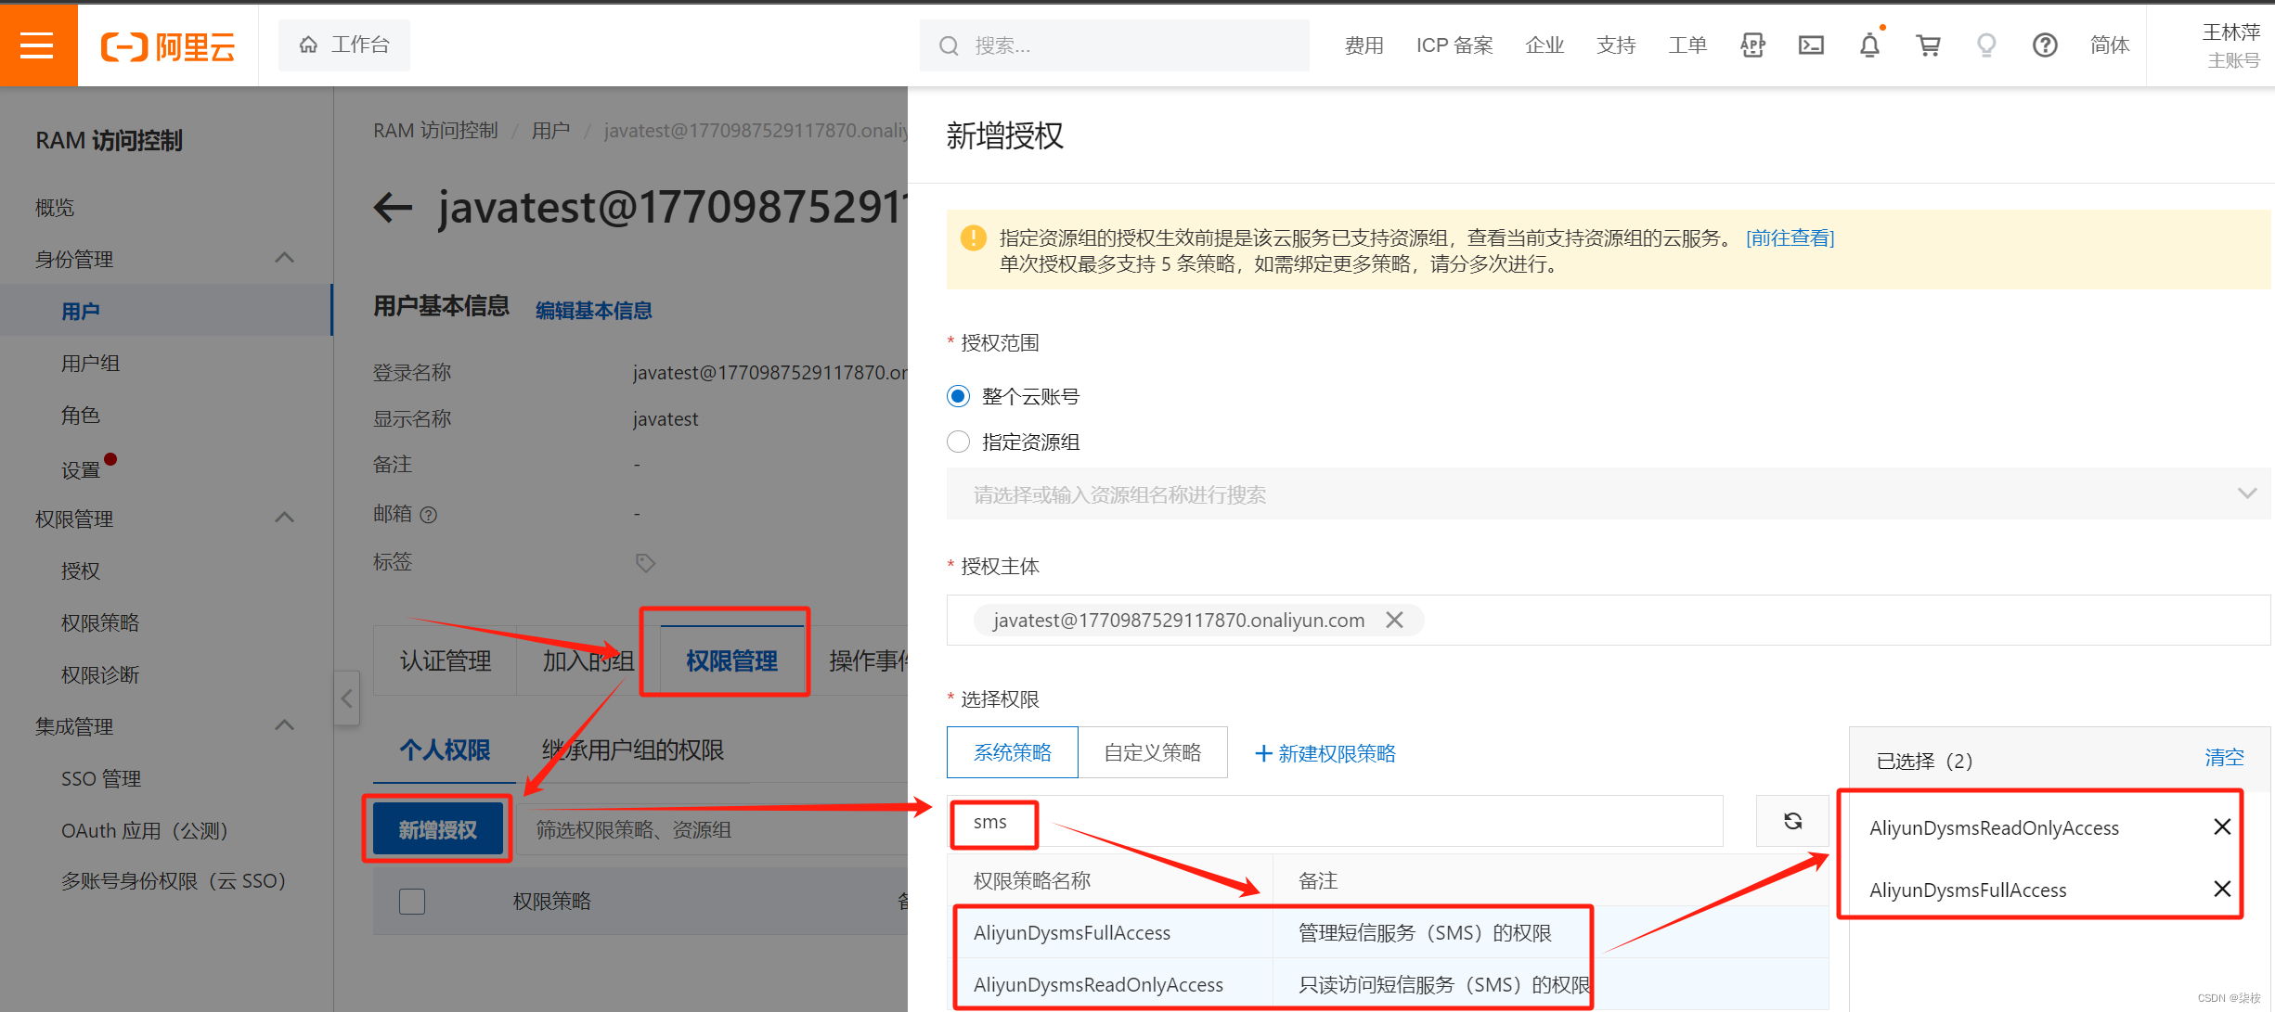This screenshot has height=1012, width=2275.
Task: Switch to the 权限管理 tab
Action: click(x=731, y=660)
